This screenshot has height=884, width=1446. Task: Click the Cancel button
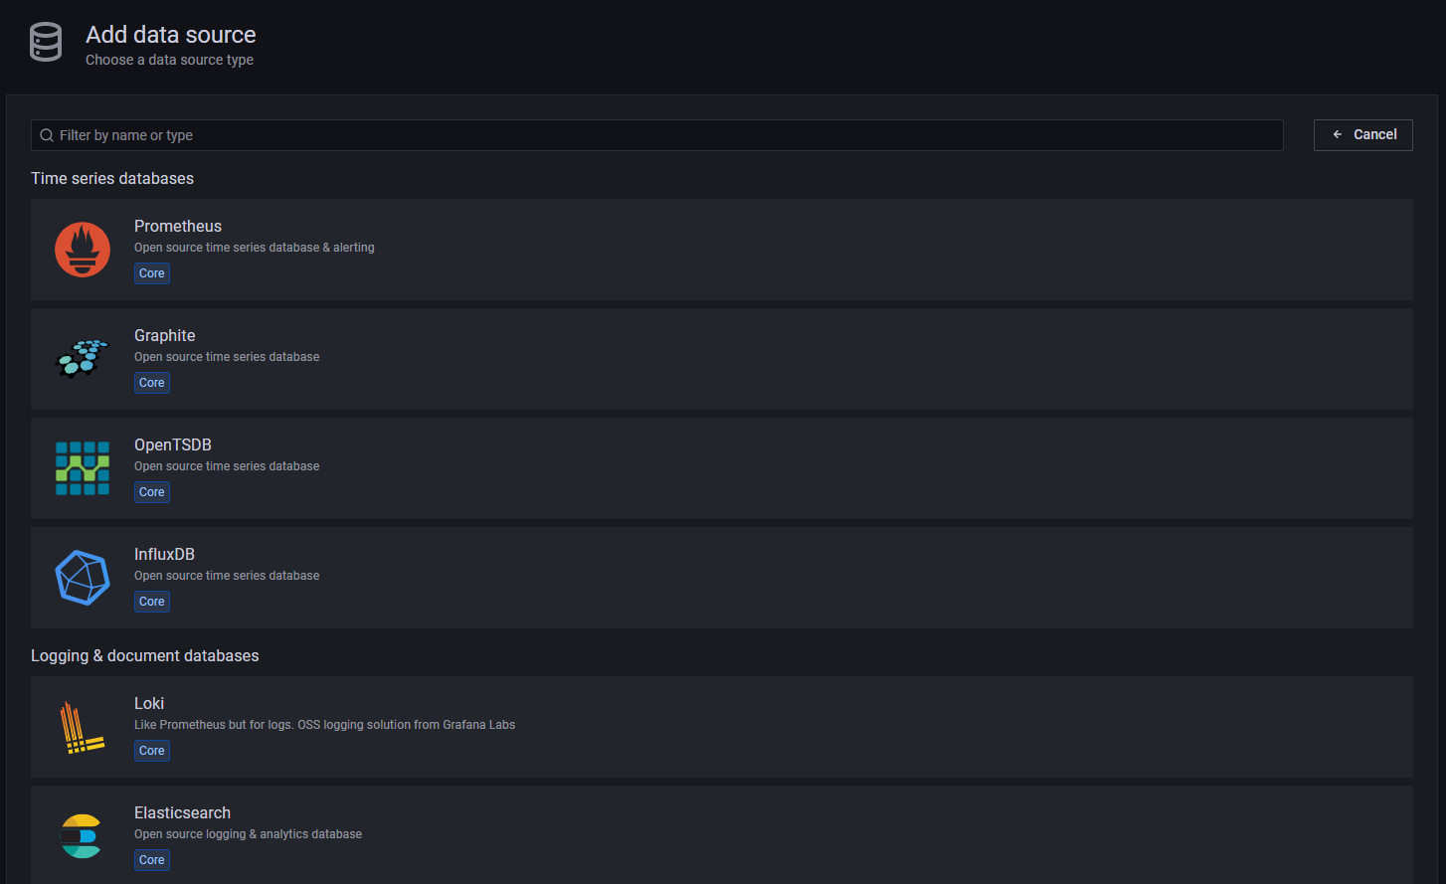[x=1363, y=134]
